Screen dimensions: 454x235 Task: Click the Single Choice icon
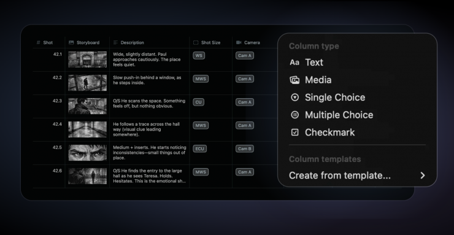(294, 98)
